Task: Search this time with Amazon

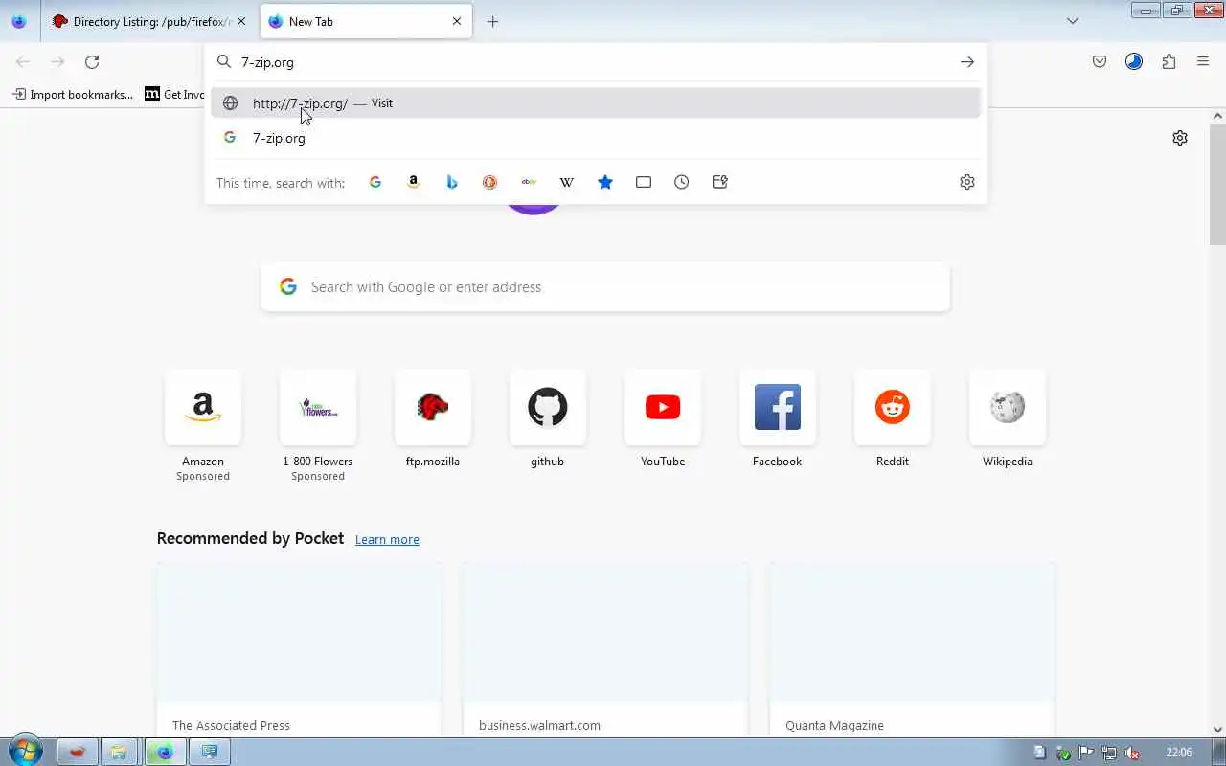Action: (414, 182)
